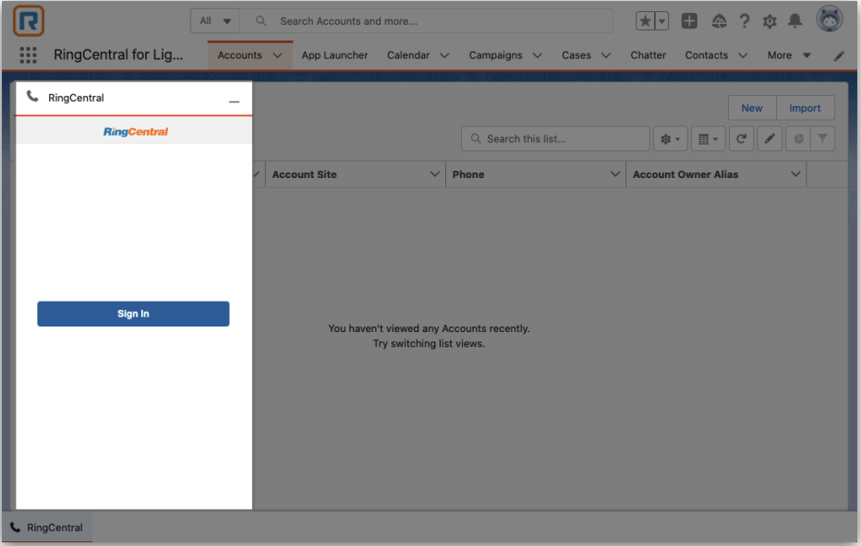
Task: Click the New account button
Action: pos(752,108)
